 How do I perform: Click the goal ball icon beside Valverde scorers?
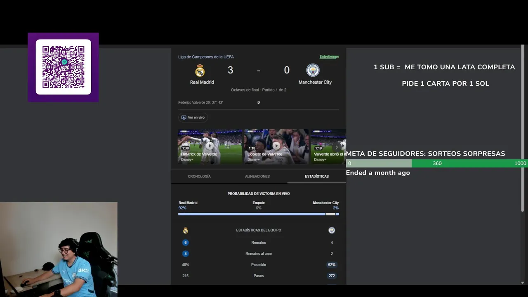tap(259, 102)
